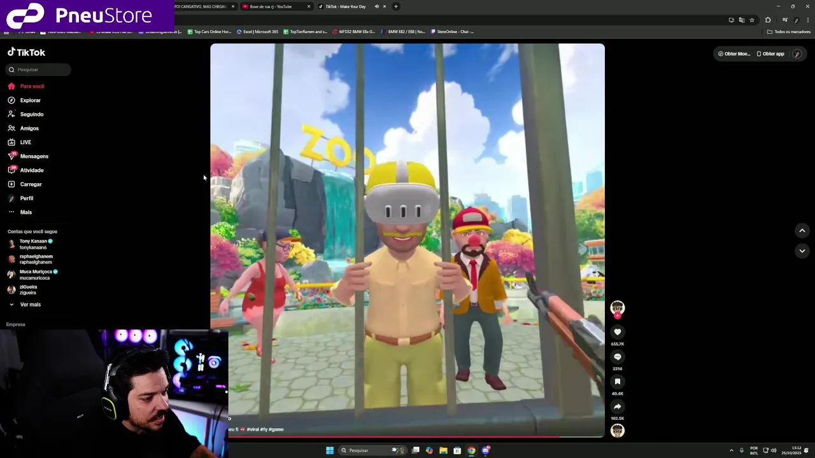The image size is (815, 458).
Task: Open TopTierRamen bookmark
Action: coord(305,31)
